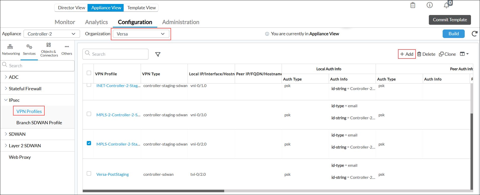
Task: Switch to the Administration tab
Action: pos(181,22)
